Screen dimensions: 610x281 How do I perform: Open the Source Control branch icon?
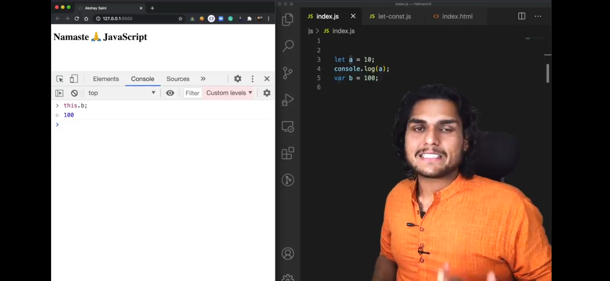(x=288, y=73)
